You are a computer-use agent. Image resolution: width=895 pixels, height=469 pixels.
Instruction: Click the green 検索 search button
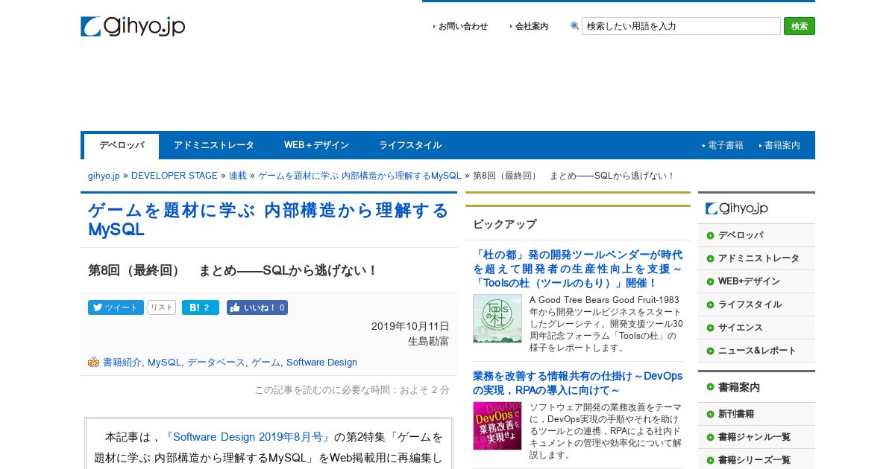coord(799,26)
